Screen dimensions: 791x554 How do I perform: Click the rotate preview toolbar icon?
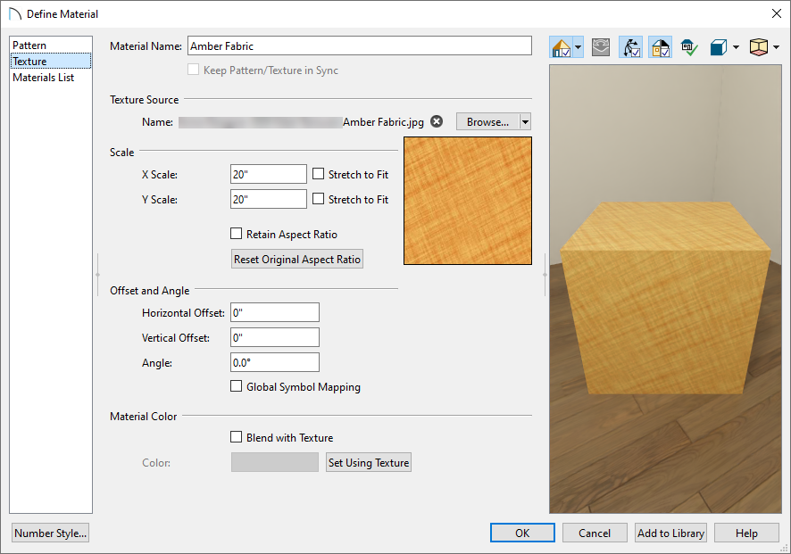(601, 46)
